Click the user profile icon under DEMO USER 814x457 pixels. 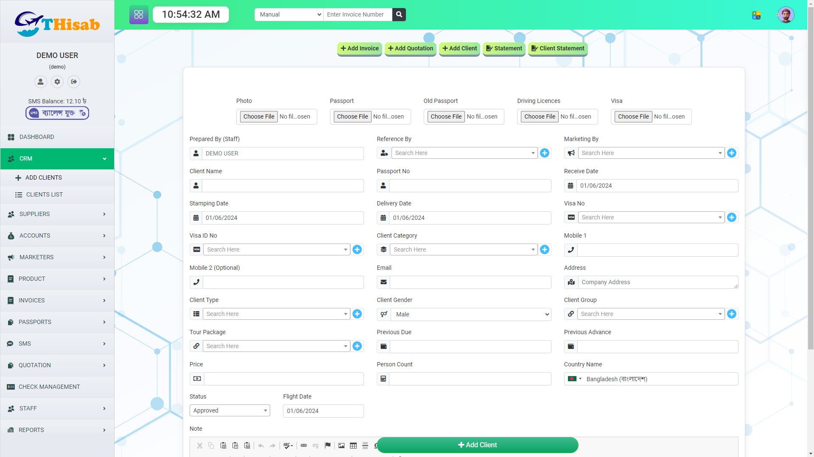point(40,82)
